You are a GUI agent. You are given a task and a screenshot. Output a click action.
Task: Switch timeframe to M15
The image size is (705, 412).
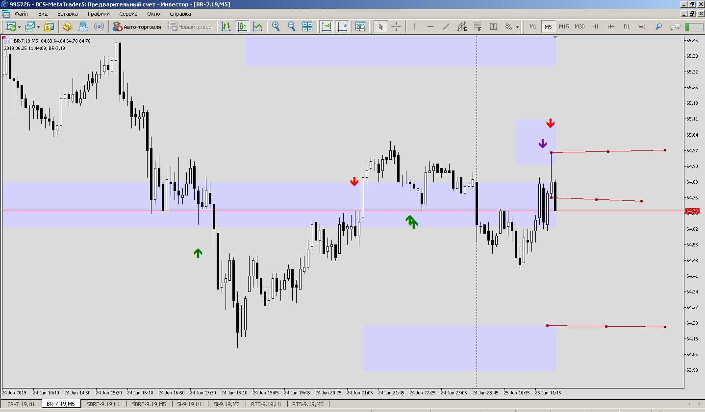(564, 26)
